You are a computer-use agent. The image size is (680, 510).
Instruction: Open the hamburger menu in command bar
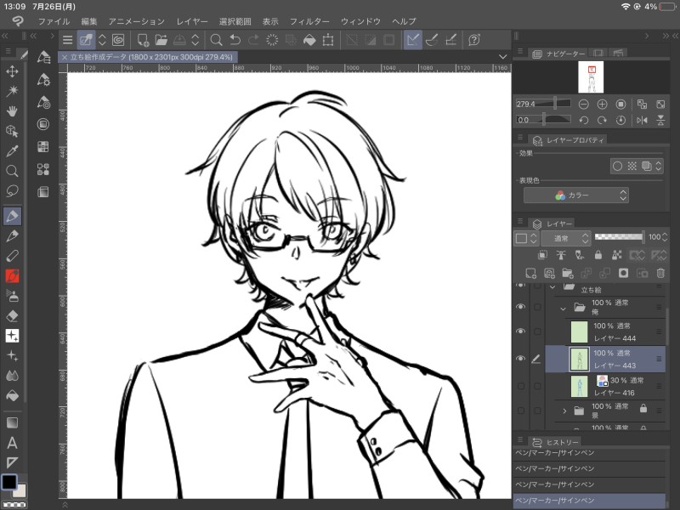(68, 40)
